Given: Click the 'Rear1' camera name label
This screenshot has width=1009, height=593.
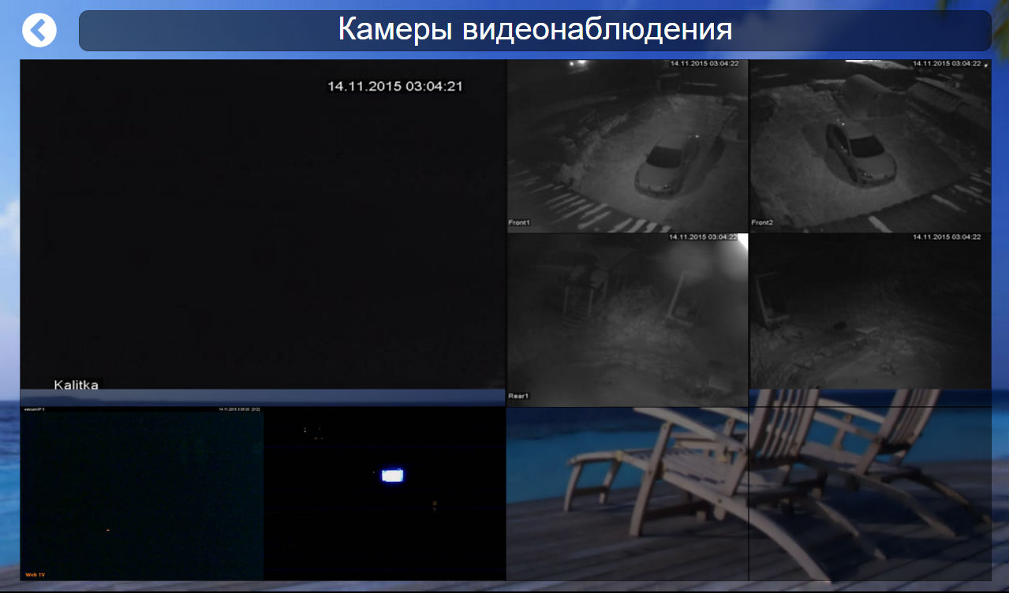Looking at the screenshot, I should tap(518, 397).
